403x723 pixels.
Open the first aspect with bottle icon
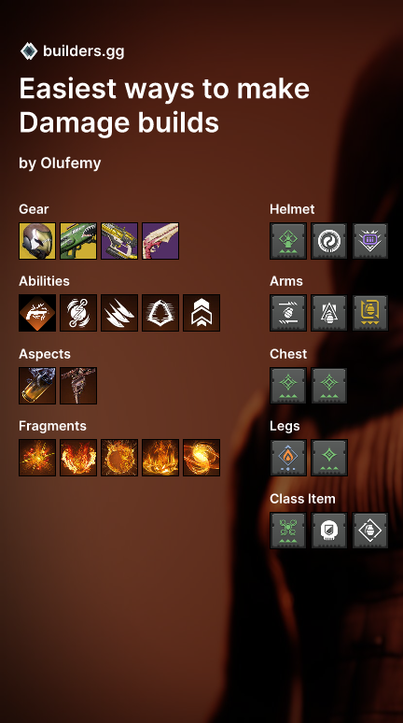click(37, 386)
